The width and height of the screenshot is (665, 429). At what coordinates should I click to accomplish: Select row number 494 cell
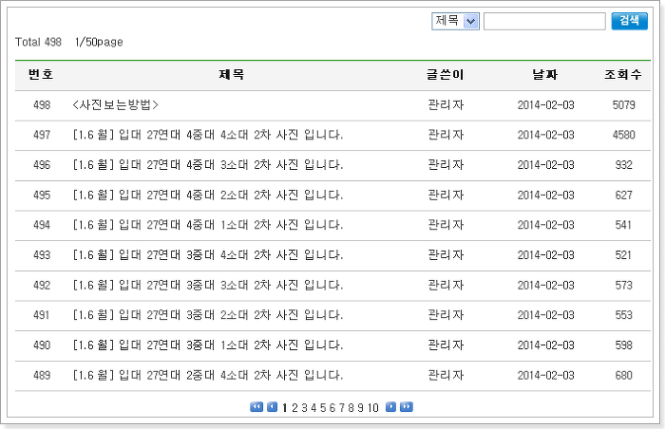pyautogui.click(x=42, y=225)
